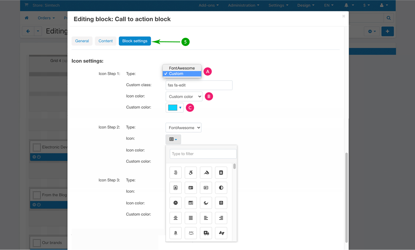Open Step 2 Type FontAwesome dropdown
This screenshot has width=415, height=250.
(183, 128)
